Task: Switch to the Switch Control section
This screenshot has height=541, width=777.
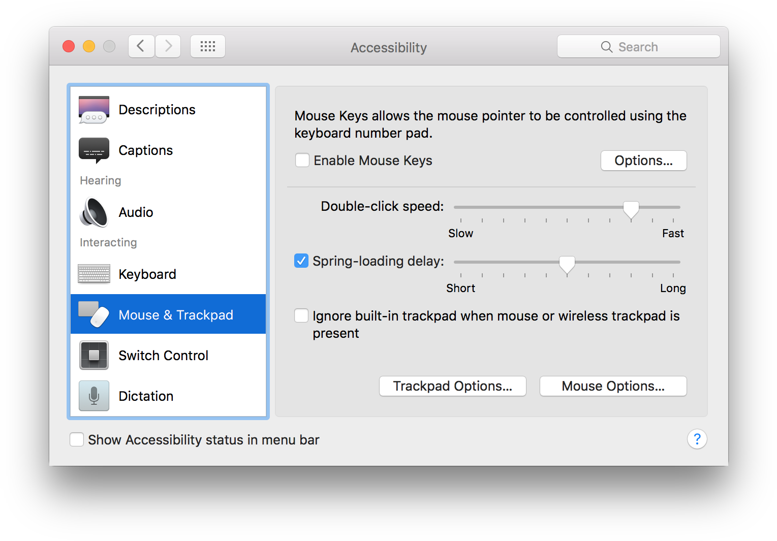Action: [163, 355]
